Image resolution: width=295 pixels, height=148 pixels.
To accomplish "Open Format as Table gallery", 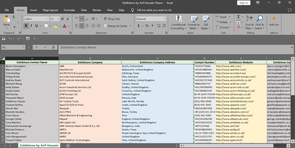I will coord(194,22).
